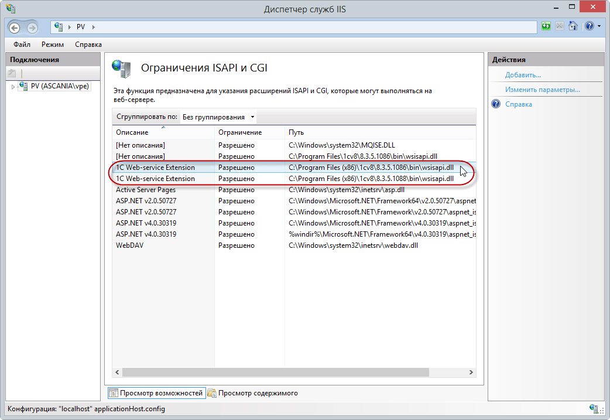Screen dimensions: 610x420
Task: Click the green refresh page icon
Action: (x=546, y=26)
